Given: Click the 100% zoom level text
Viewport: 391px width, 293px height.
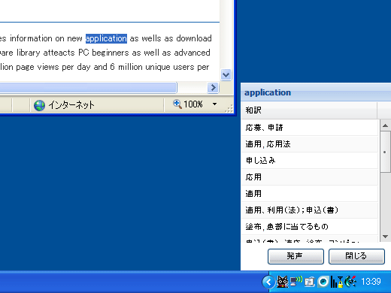Looking at the screenshot, I should [193, 104].
